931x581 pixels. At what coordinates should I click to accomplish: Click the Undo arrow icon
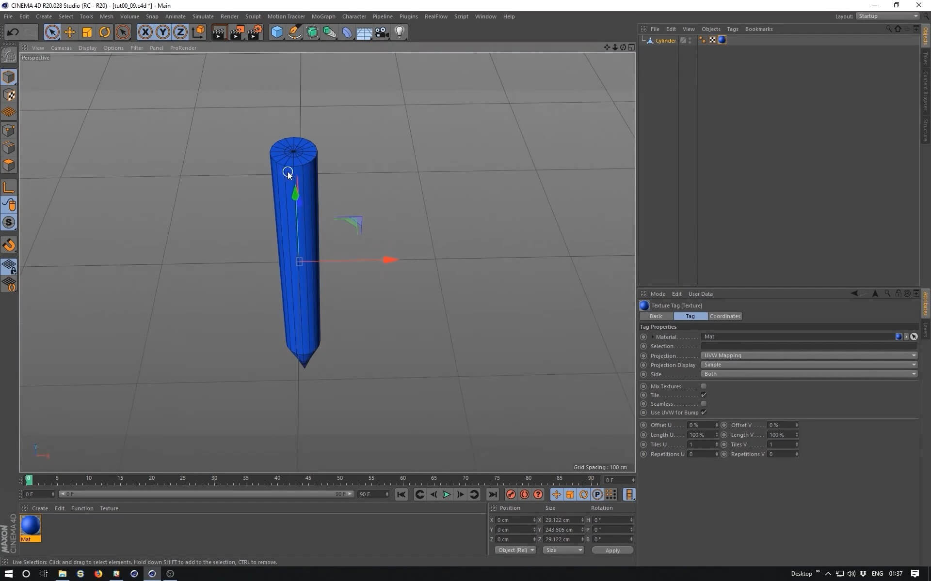coord(13,32)
